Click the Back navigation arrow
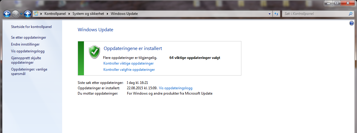 [x=7, y=14]
